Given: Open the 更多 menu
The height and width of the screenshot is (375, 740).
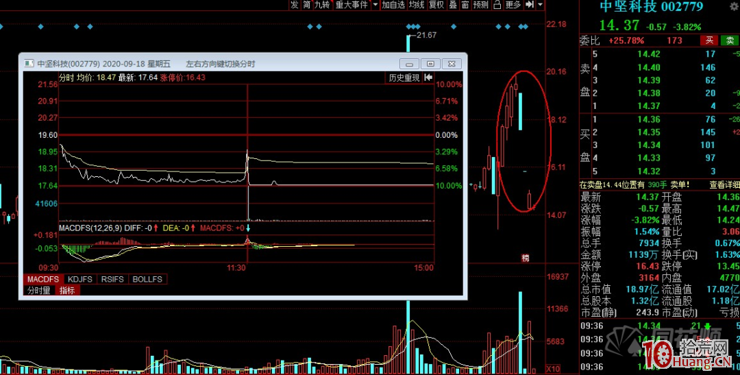Looking at the screenshot, I should (x=513, y=5).
